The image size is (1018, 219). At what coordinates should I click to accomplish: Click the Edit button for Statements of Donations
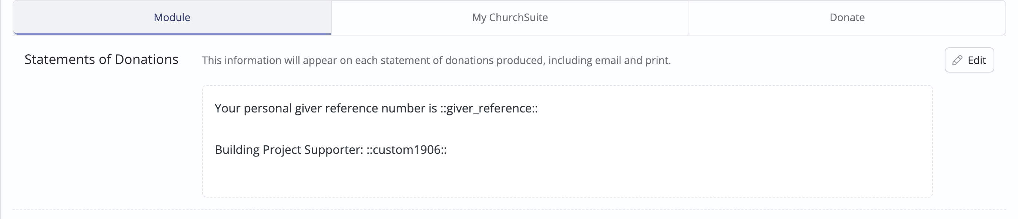point(969,60)
